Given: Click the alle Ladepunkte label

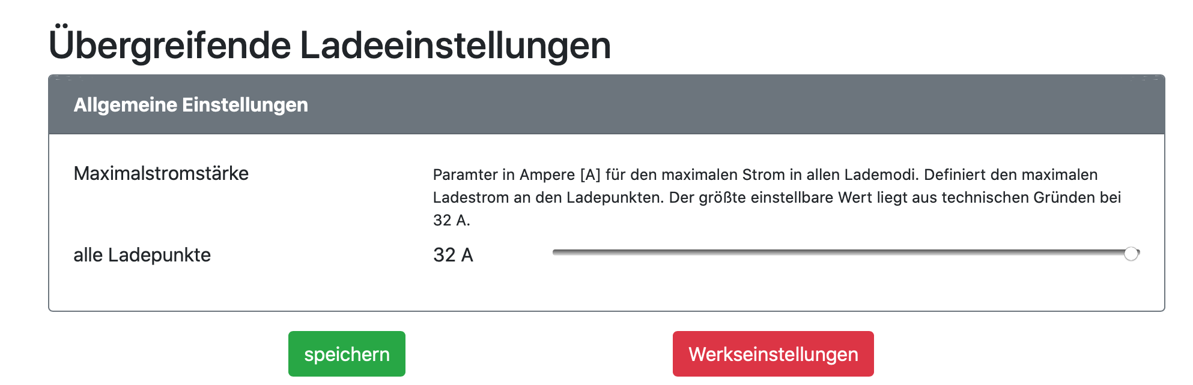Looking at the screenshot, I should [142, 255].
